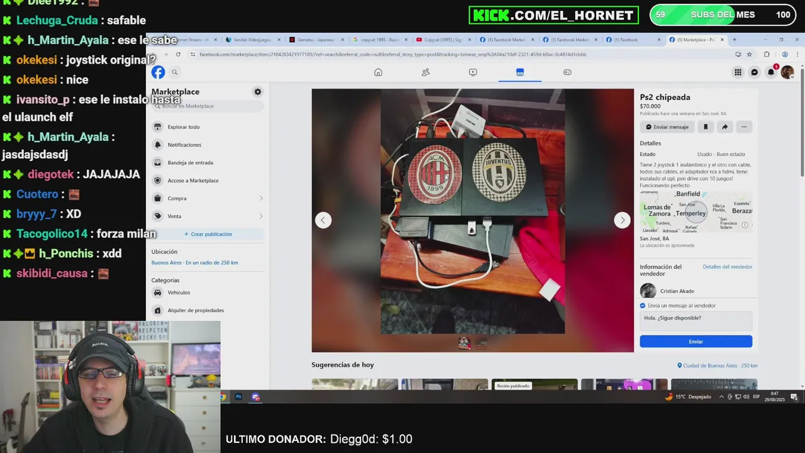Screen dimensions: 805x453
Task: Go to Facebook Home icon
Action: [378, 72]
